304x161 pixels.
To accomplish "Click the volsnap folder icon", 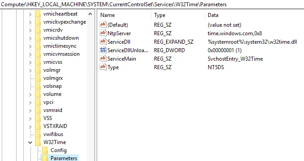I will coord(38,86).
